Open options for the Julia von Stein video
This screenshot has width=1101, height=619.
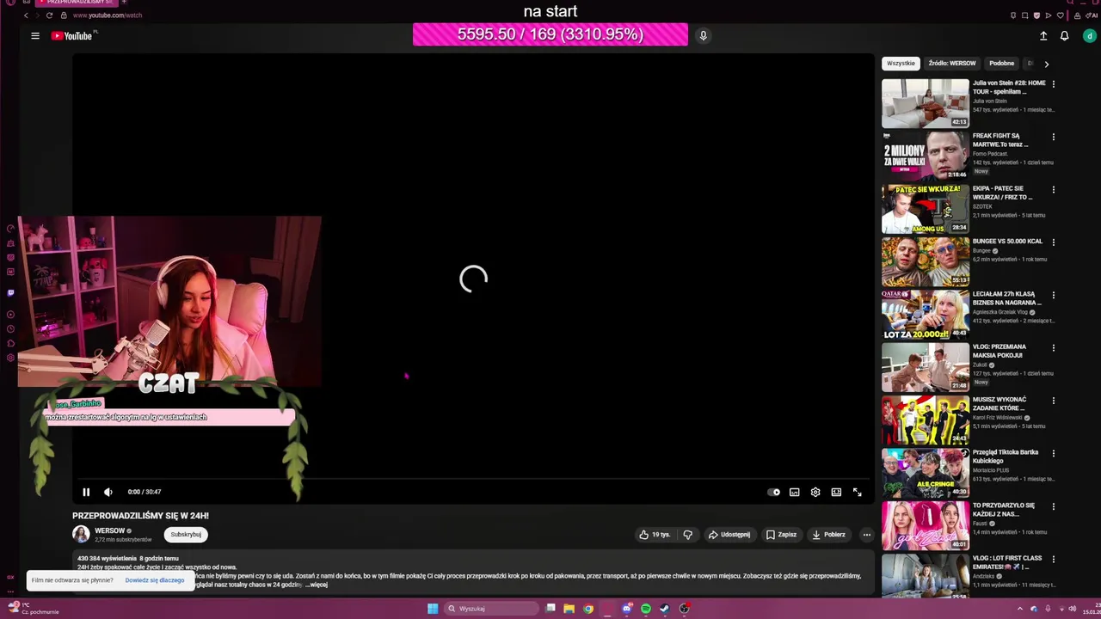tap(1054, 84)
